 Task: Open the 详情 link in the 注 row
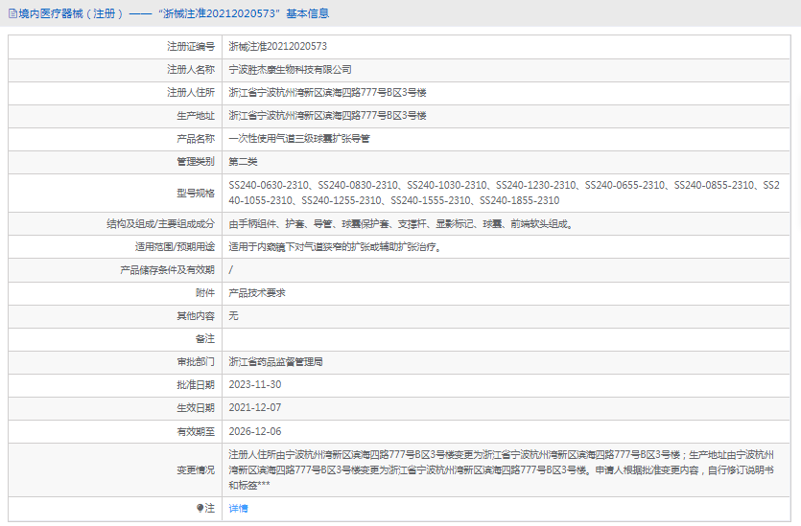[238, 508]
